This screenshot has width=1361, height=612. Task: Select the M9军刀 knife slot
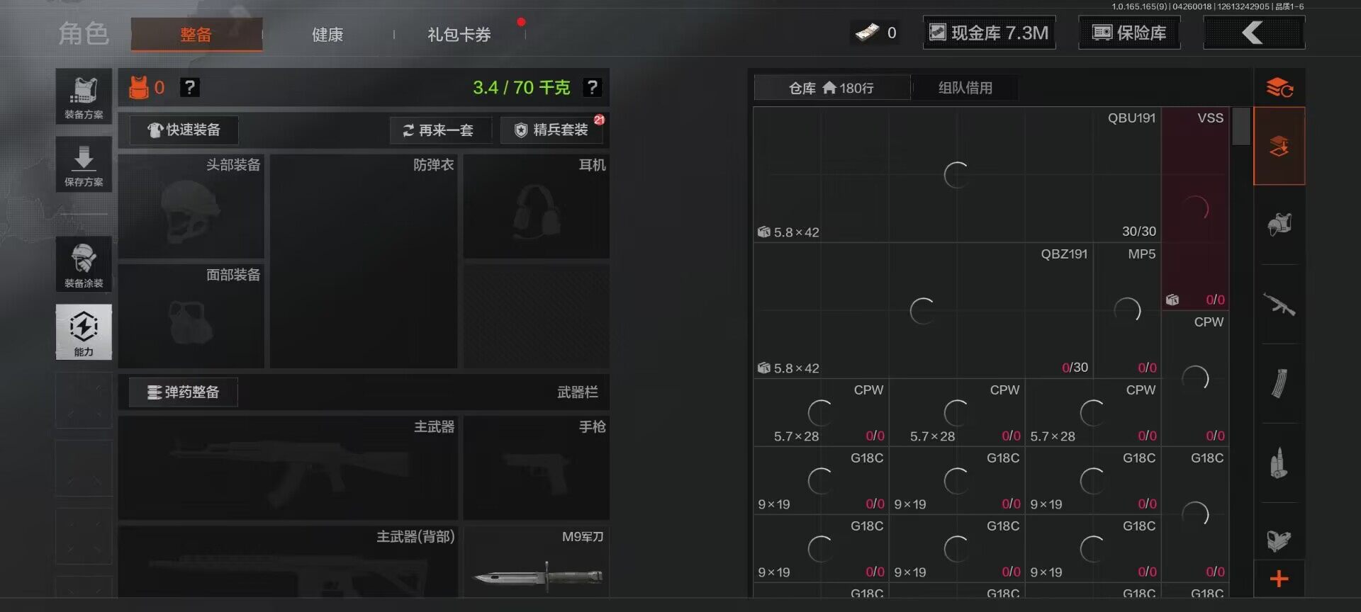(x=537, y=562)
